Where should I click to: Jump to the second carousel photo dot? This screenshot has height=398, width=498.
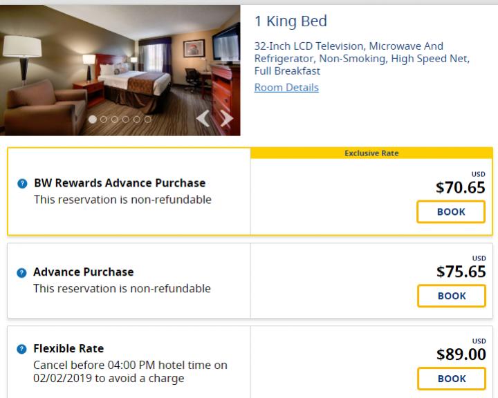click(x=104, y=119)
